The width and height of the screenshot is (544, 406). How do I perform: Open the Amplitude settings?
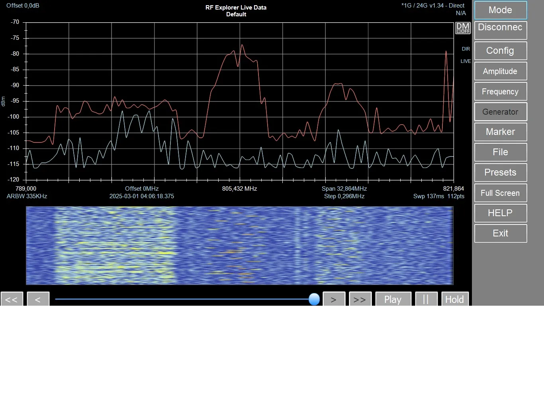pyautogui.click(x=501, y=71)
